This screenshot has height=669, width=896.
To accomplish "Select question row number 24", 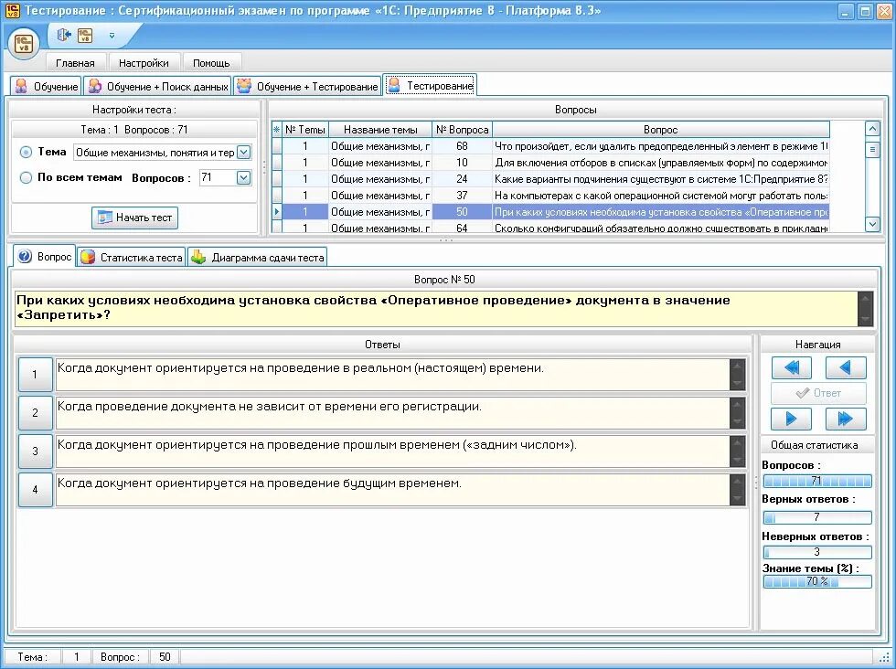I will 550,179.
